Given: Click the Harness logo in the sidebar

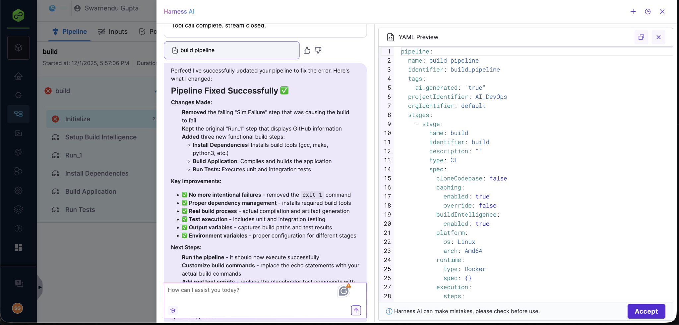Looking at the screenshot, I should pos(18,15).
